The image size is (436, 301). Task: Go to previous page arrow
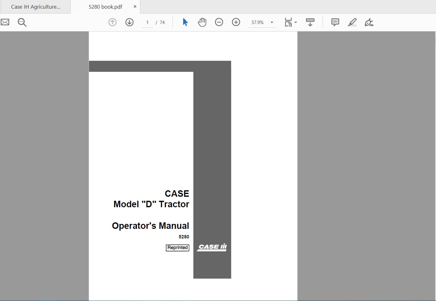click(x=112, y=22)
